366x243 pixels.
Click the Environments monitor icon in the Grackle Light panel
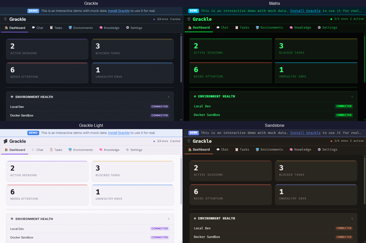click(70, 150)
